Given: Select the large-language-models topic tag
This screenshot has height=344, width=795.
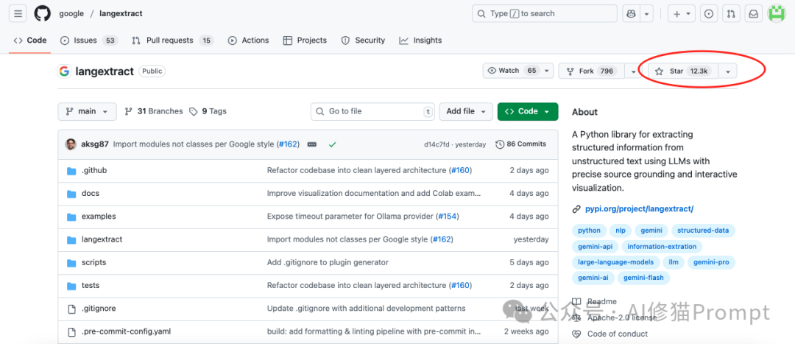Looking at the screenshot, I should [x=616, y=262].
